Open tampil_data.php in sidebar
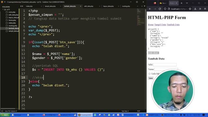This screenshot has width=208, height=117. click(14, 31)
